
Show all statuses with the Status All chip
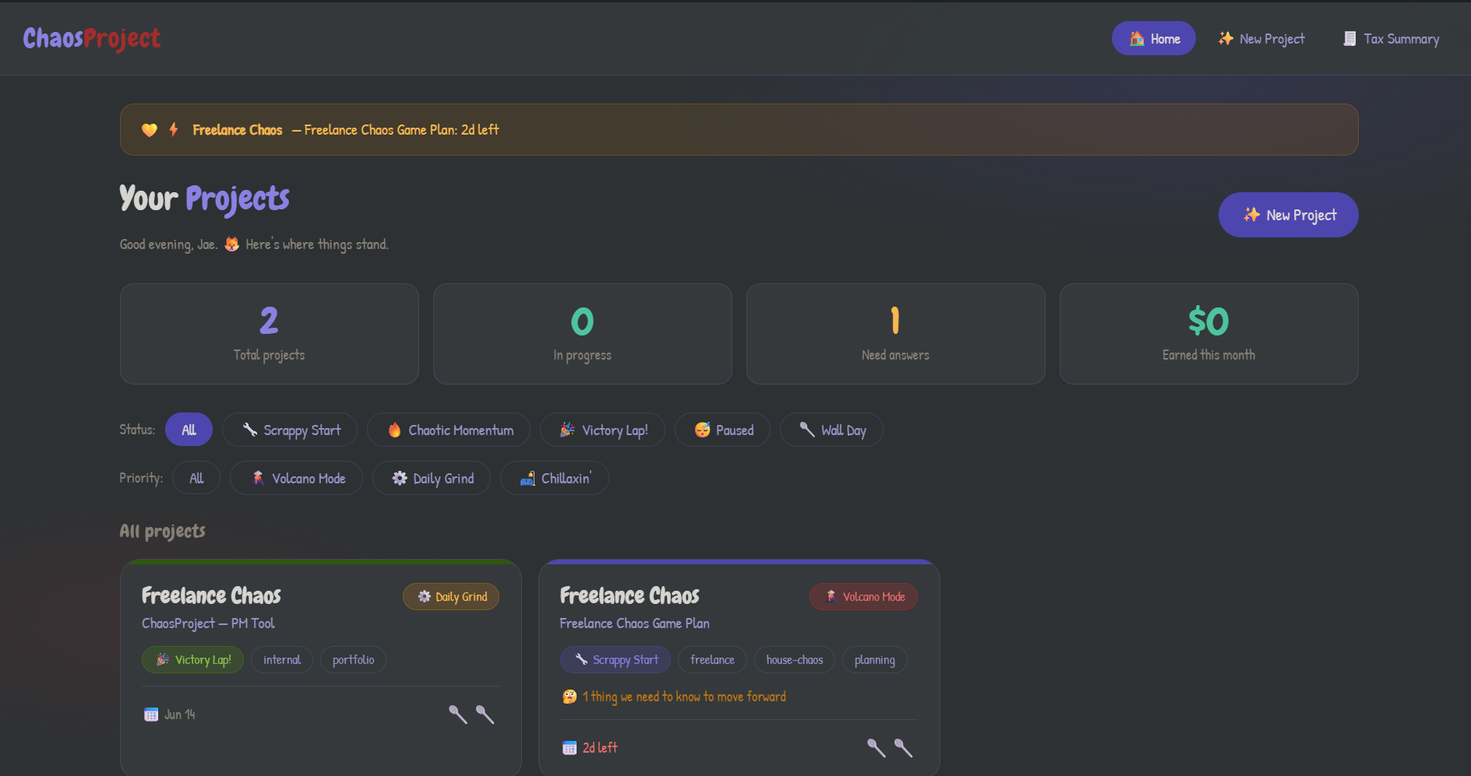click(x=189, y=430)
